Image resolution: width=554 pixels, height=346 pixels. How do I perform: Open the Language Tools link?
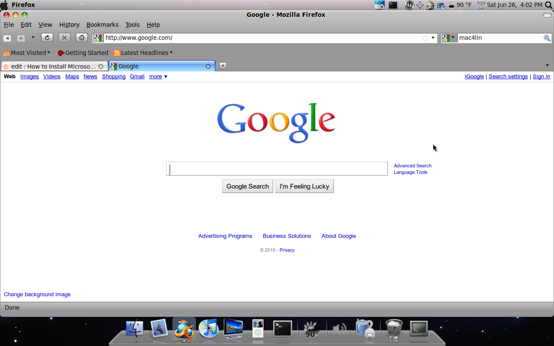click(410, 172)
